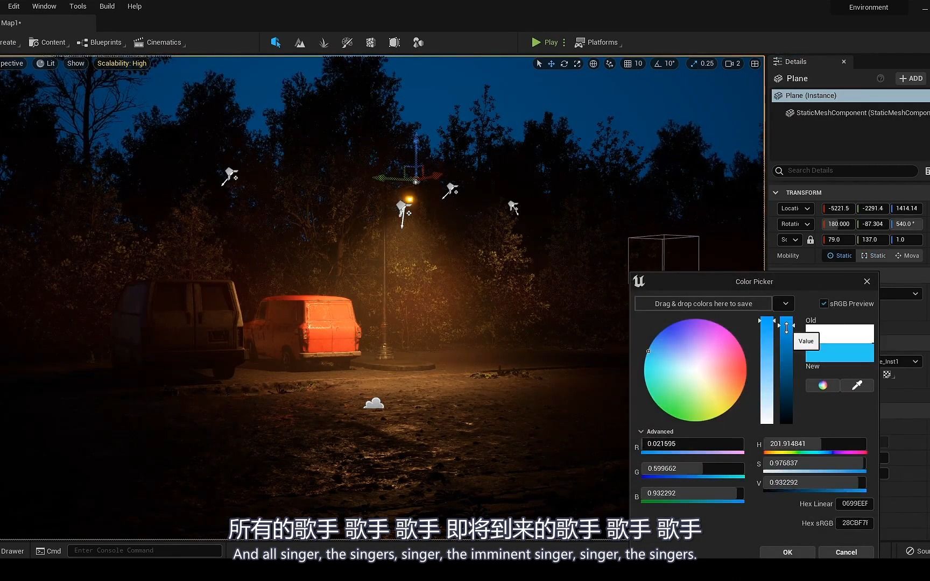Close the Details panel tab

pos(844,62)
